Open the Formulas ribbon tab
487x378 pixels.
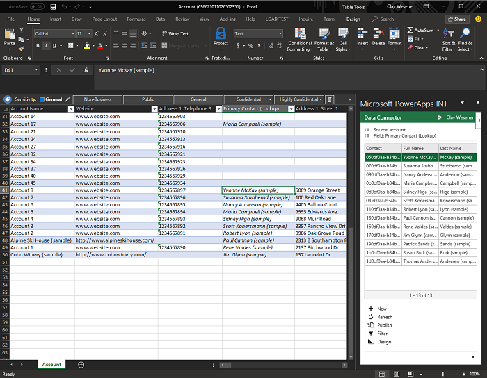136,19
